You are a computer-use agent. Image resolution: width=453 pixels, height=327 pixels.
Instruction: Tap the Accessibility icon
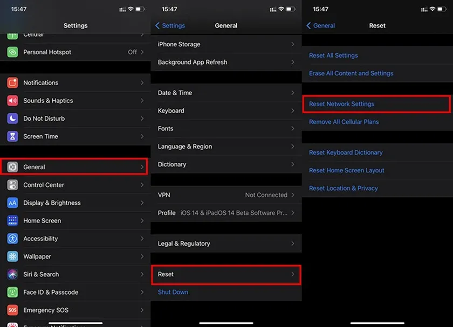[x=13, y=238]
